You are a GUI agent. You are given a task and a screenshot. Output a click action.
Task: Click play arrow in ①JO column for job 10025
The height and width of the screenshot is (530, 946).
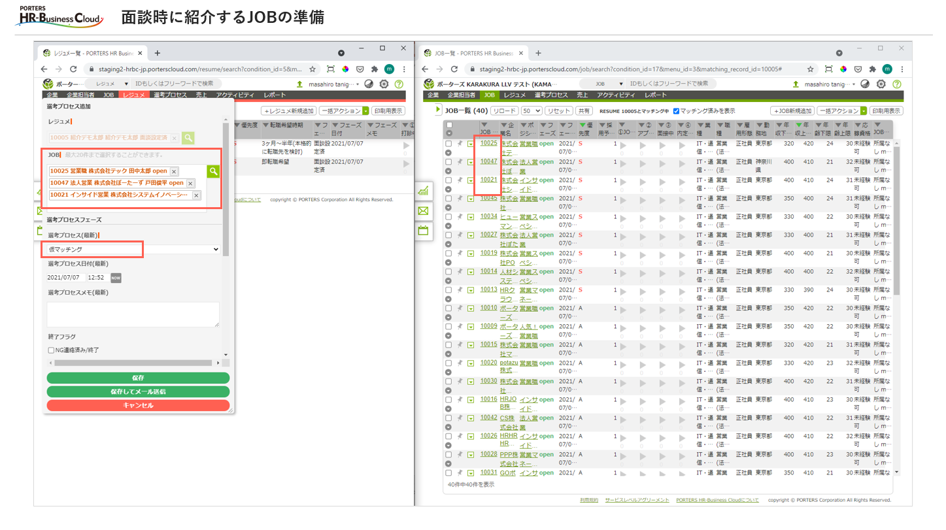623,145
